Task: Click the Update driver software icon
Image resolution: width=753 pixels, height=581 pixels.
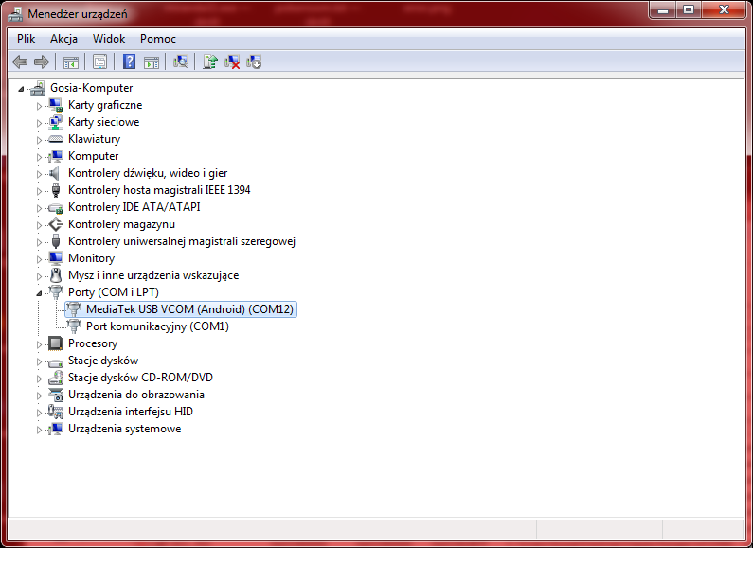Action: 210,62
